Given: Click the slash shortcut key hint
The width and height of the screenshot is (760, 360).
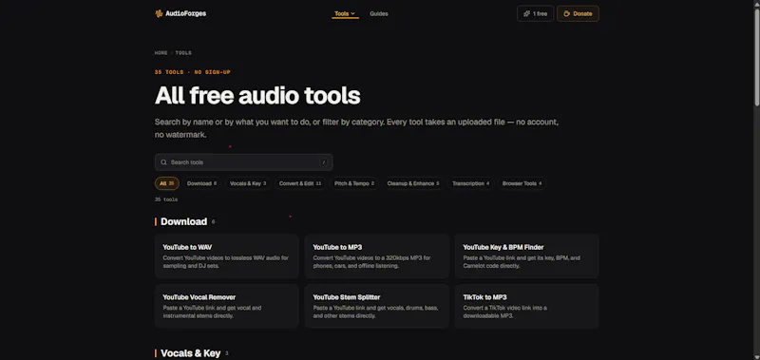Looking at the screenshot, I should 323,162.
